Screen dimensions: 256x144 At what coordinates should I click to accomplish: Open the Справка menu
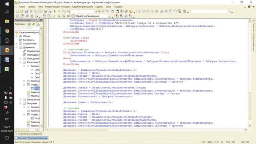click(118, 7)
